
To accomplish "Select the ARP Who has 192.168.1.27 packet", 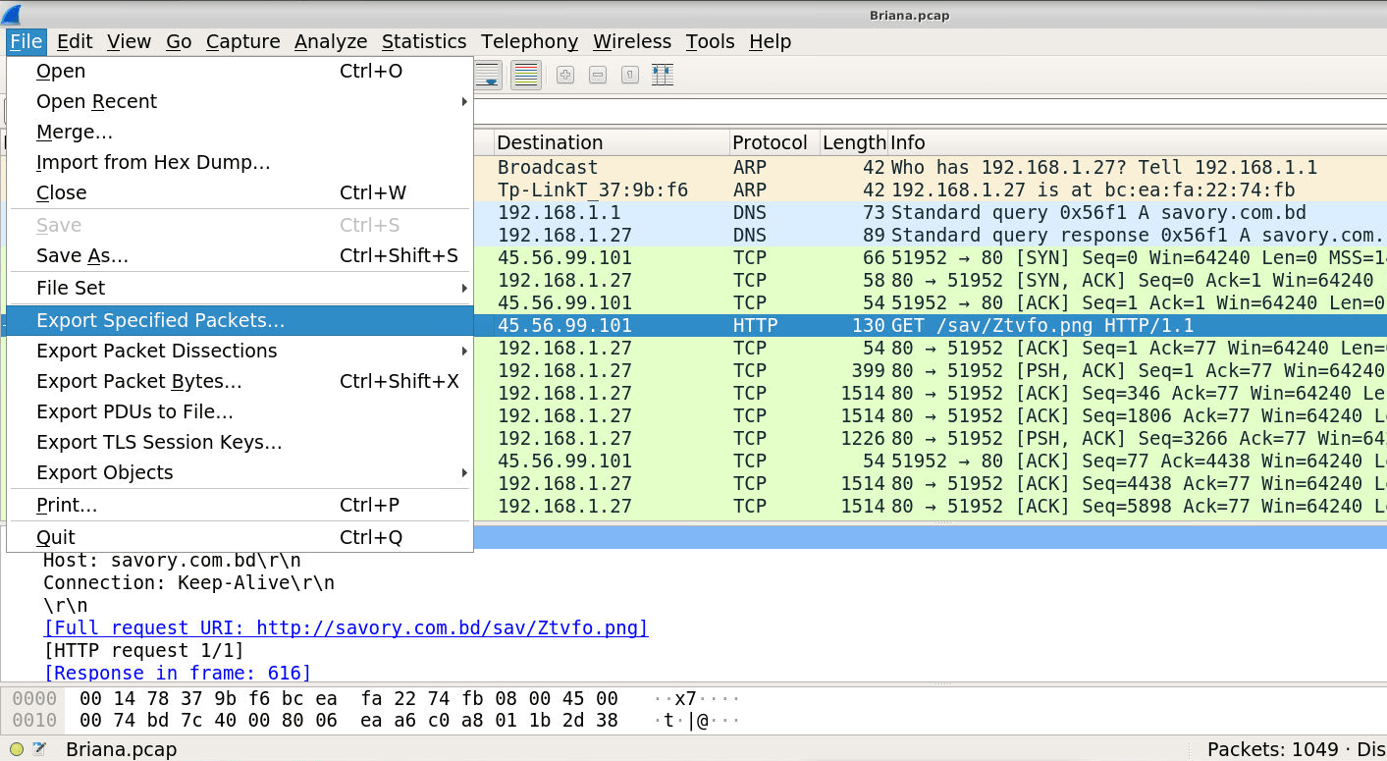I will [931, 167].
